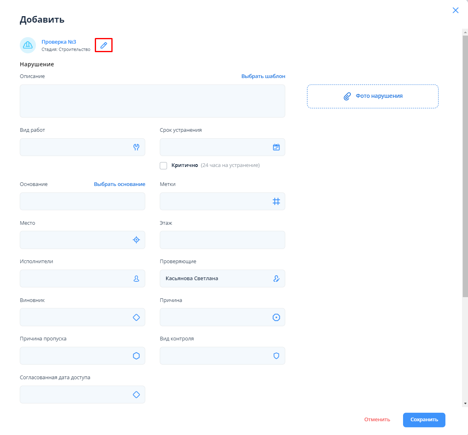Click the shield icon in Вид контроля field

[276, 356]
